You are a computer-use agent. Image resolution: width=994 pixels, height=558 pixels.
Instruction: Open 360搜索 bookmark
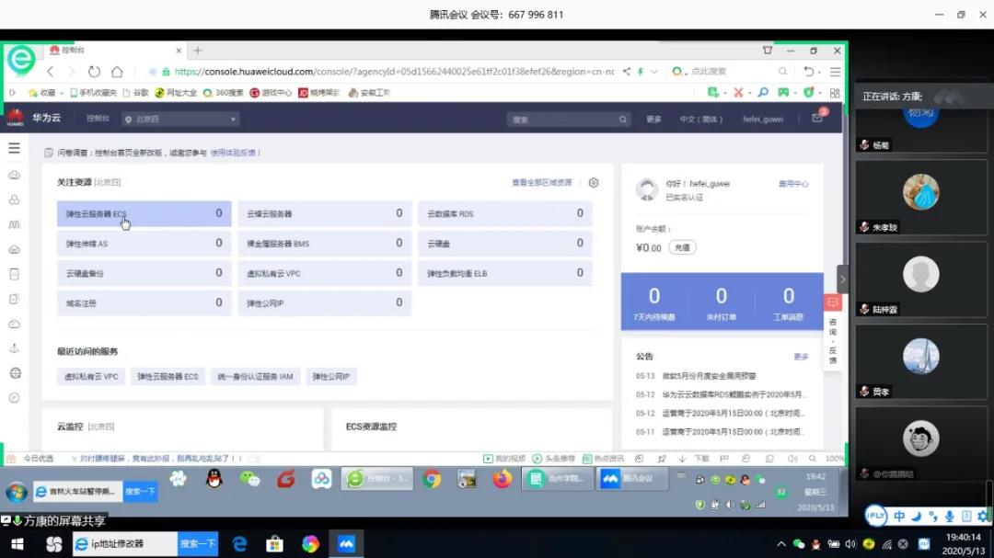click(223, 93)
